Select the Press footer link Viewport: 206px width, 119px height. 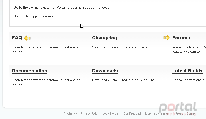(x=179, y=113)
